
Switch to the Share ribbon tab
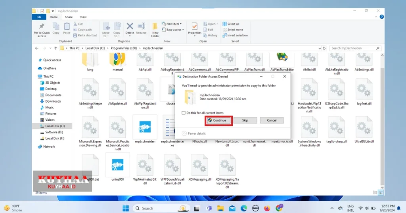(69, 17)
